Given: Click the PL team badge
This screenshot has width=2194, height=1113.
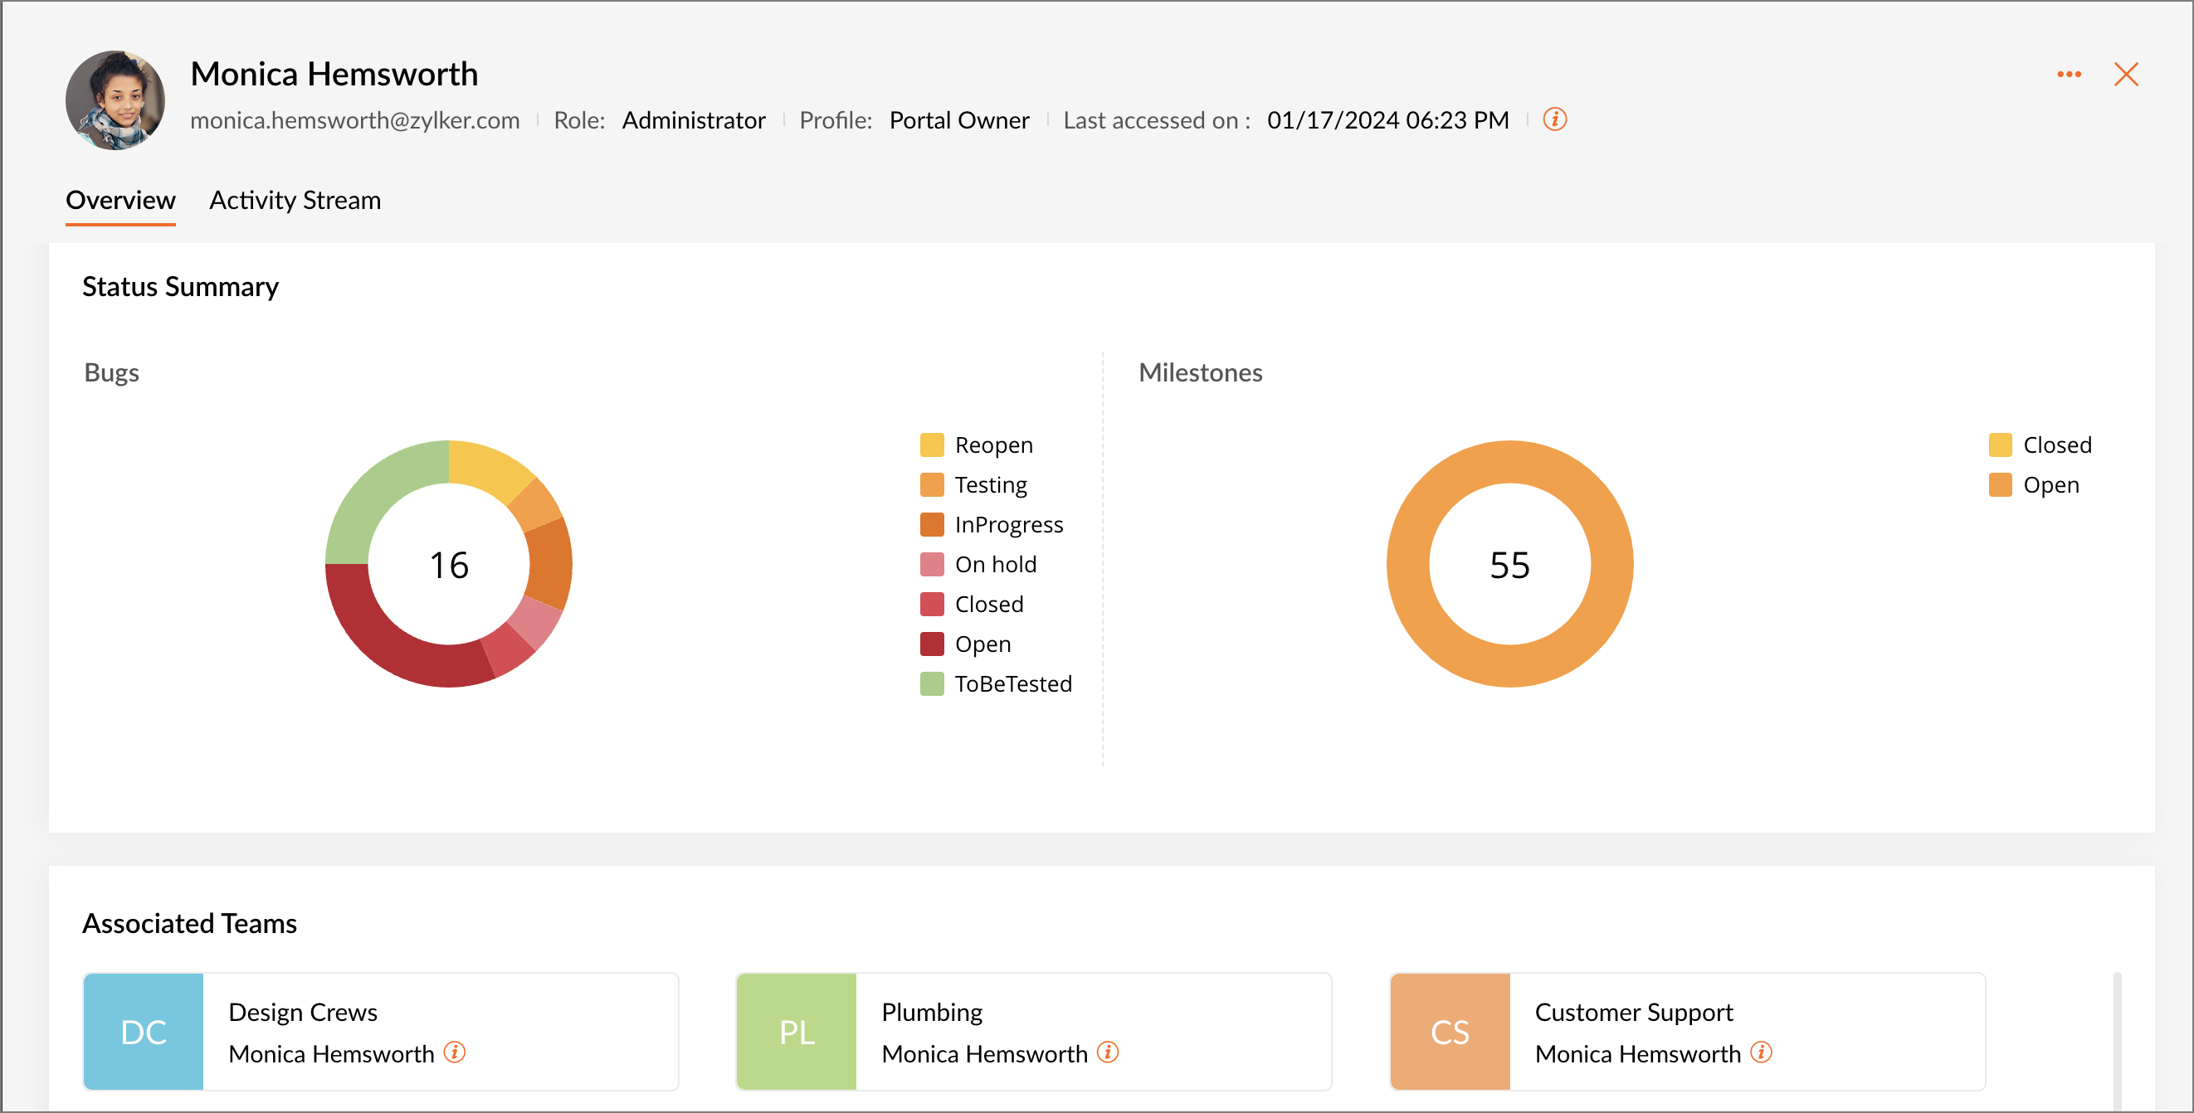Looking at the screenshot, I should (x=796, y=1031).
